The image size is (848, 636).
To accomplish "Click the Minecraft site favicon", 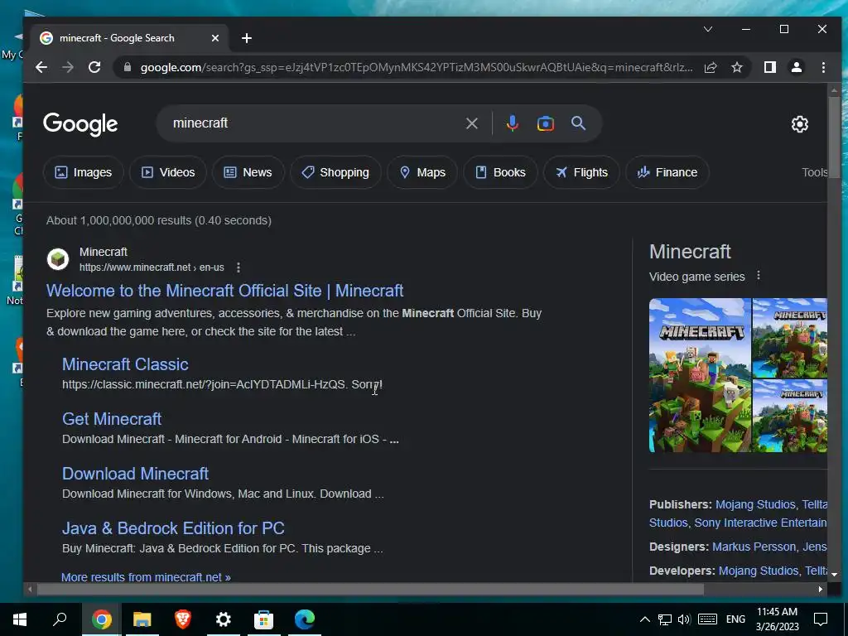I will pyautogui.click(x=58, y=259).
